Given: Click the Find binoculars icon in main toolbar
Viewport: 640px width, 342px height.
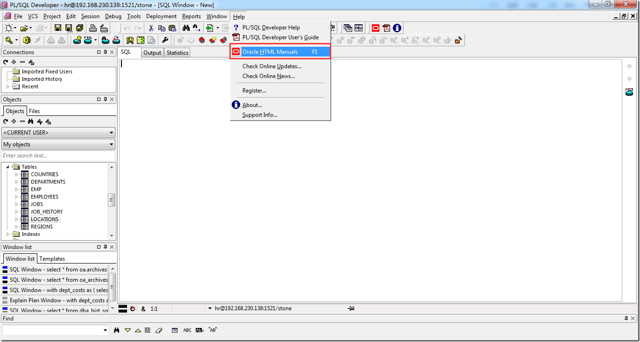Looking at the screenshot, I should (185, 28).
